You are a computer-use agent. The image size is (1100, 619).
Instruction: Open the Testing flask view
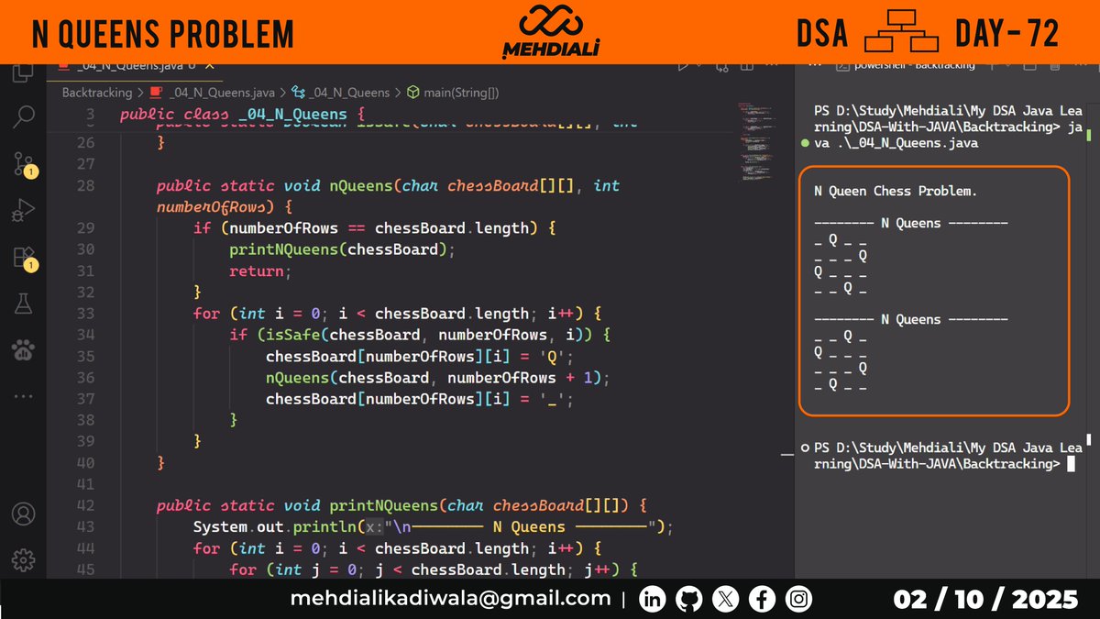(23, 304)
